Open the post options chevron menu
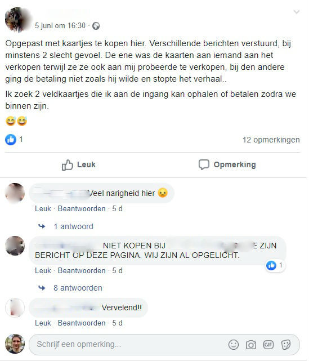 coord(297,12)
